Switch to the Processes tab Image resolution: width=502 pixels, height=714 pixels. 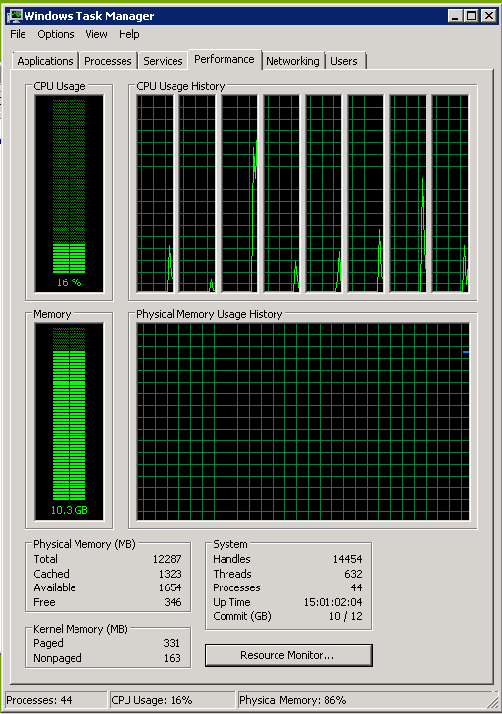pos(108,61)
